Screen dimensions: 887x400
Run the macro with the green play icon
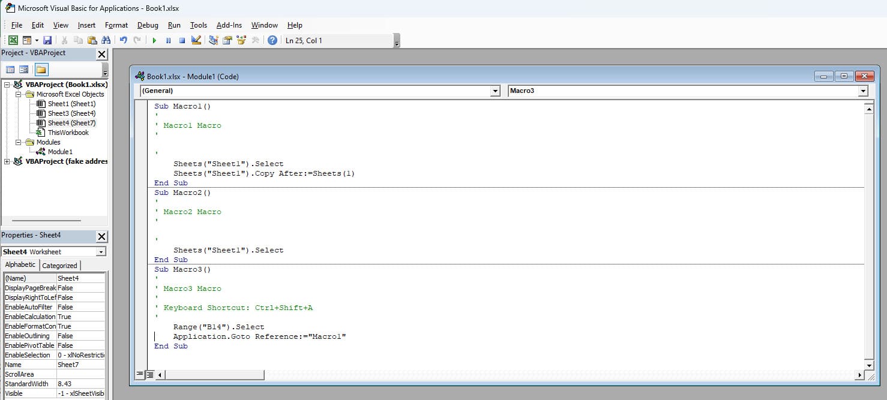[x=154, y=40]
